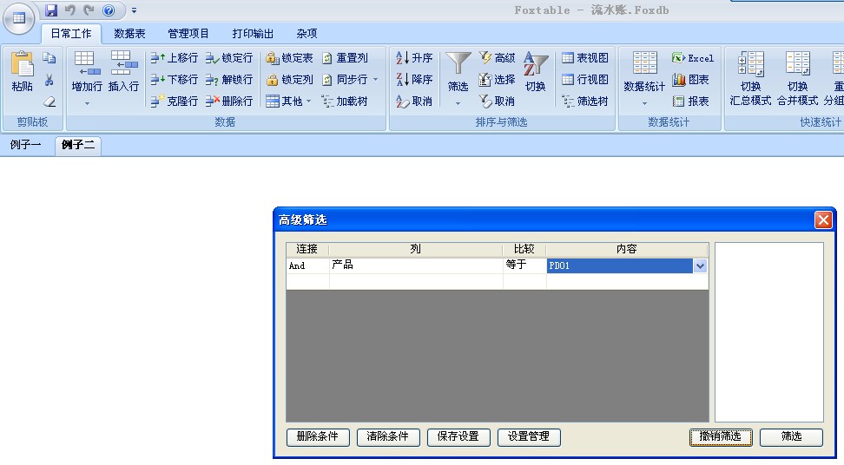Lock the column with 锁定列
This screenshot has width=844, height=465.
coord(290,80)
